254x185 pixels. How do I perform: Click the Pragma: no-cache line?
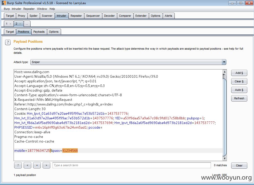(29, 137)
